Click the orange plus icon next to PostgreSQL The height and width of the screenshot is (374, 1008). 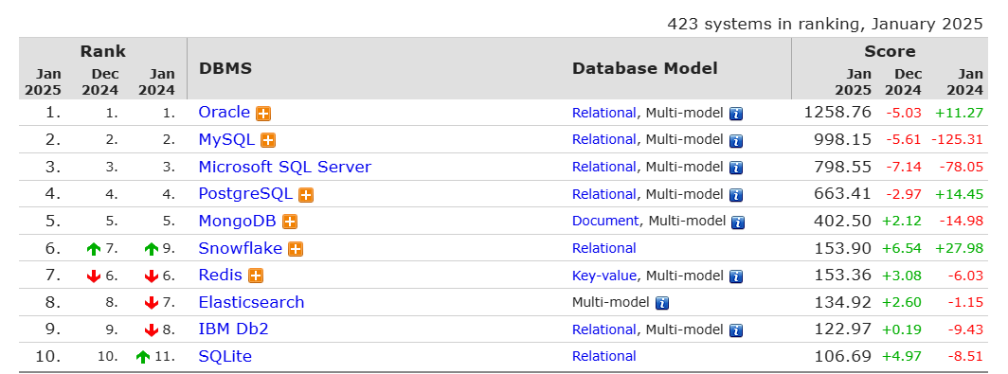306,195
